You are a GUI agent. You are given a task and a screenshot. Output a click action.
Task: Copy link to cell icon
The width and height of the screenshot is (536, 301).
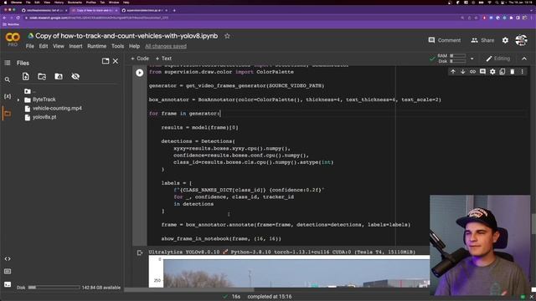pyautogui.click(x=472, y=72)
